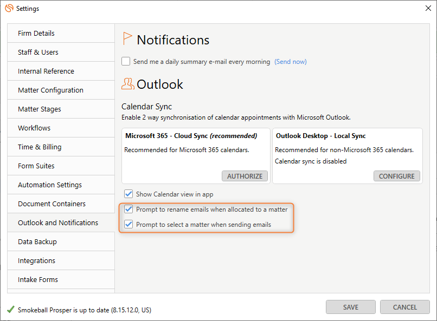The width and height of the screenshot is (437, 321).
Task: Open Matter Configuration settings
Action: (61, 90)
